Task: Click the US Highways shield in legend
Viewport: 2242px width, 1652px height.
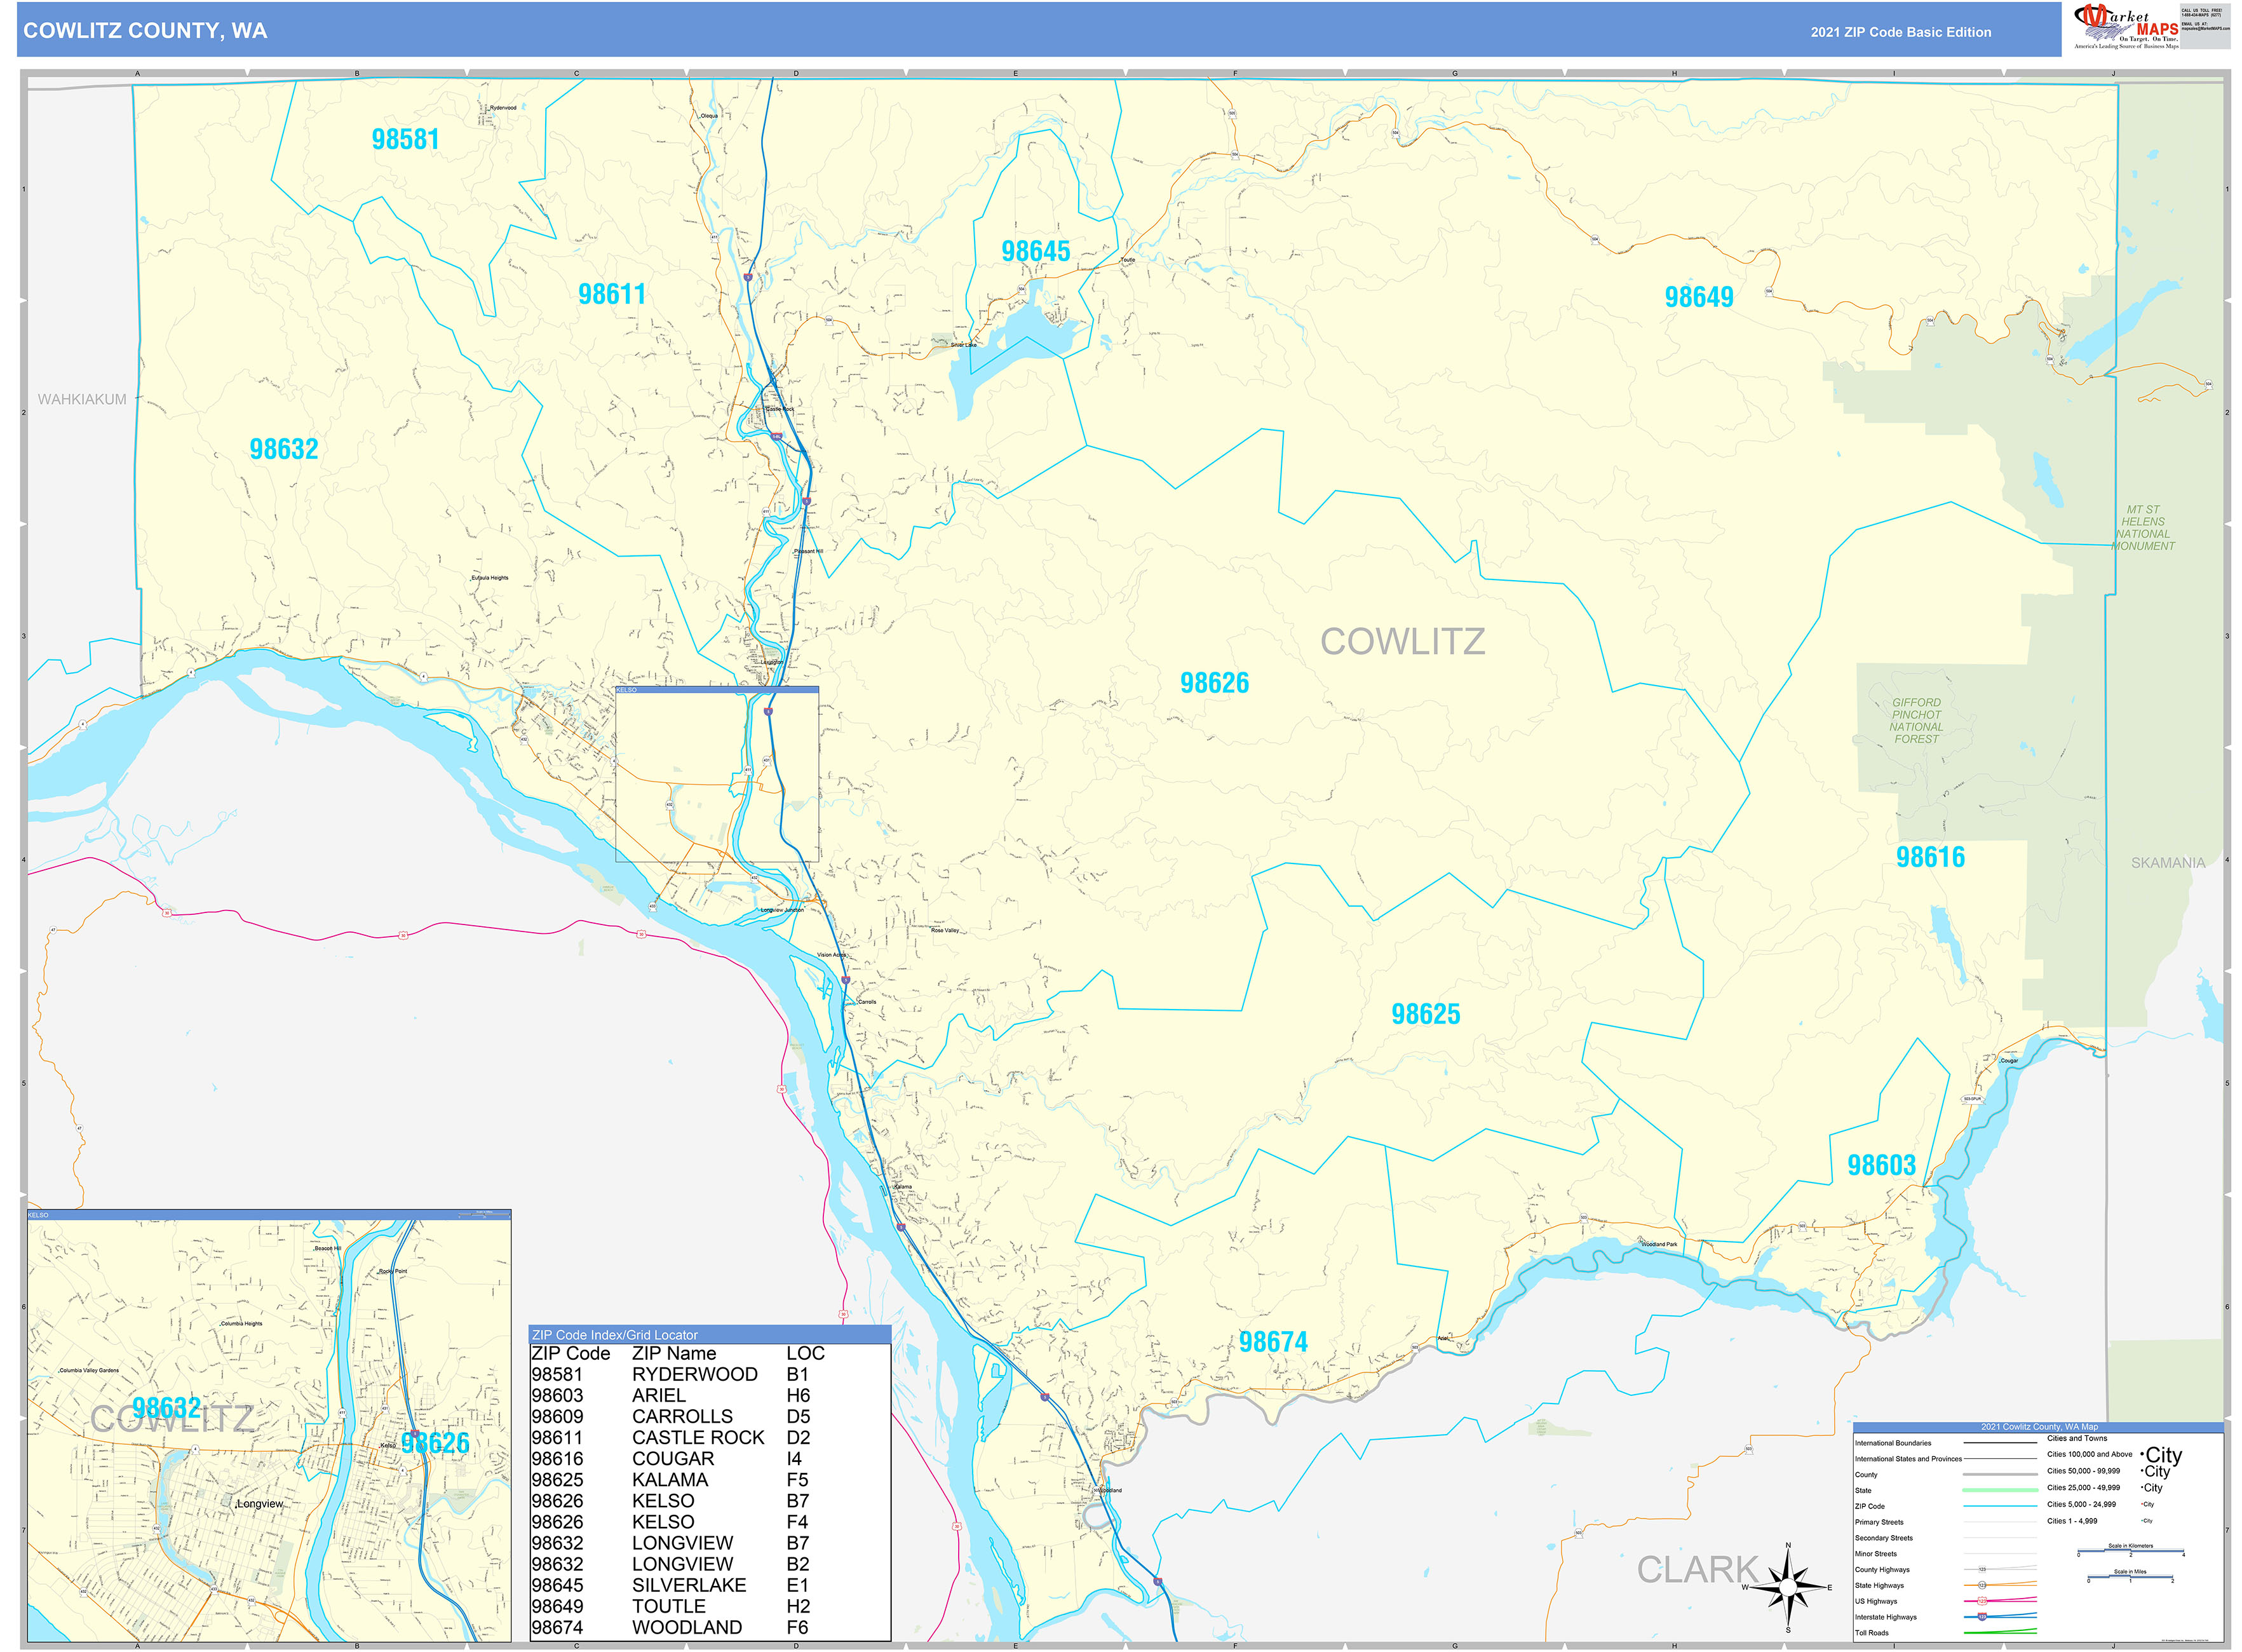Action: pyautogui.click(x=1983, y=1601)
